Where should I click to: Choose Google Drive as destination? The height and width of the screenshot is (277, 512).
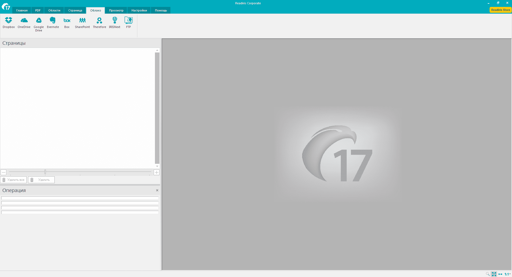(39, 24)
